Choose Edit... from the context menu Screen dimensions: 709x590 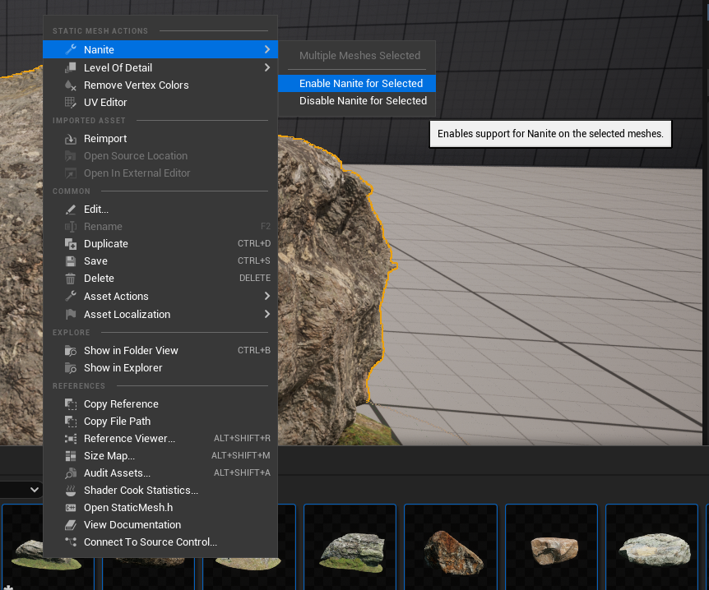[x=160, y=210]
